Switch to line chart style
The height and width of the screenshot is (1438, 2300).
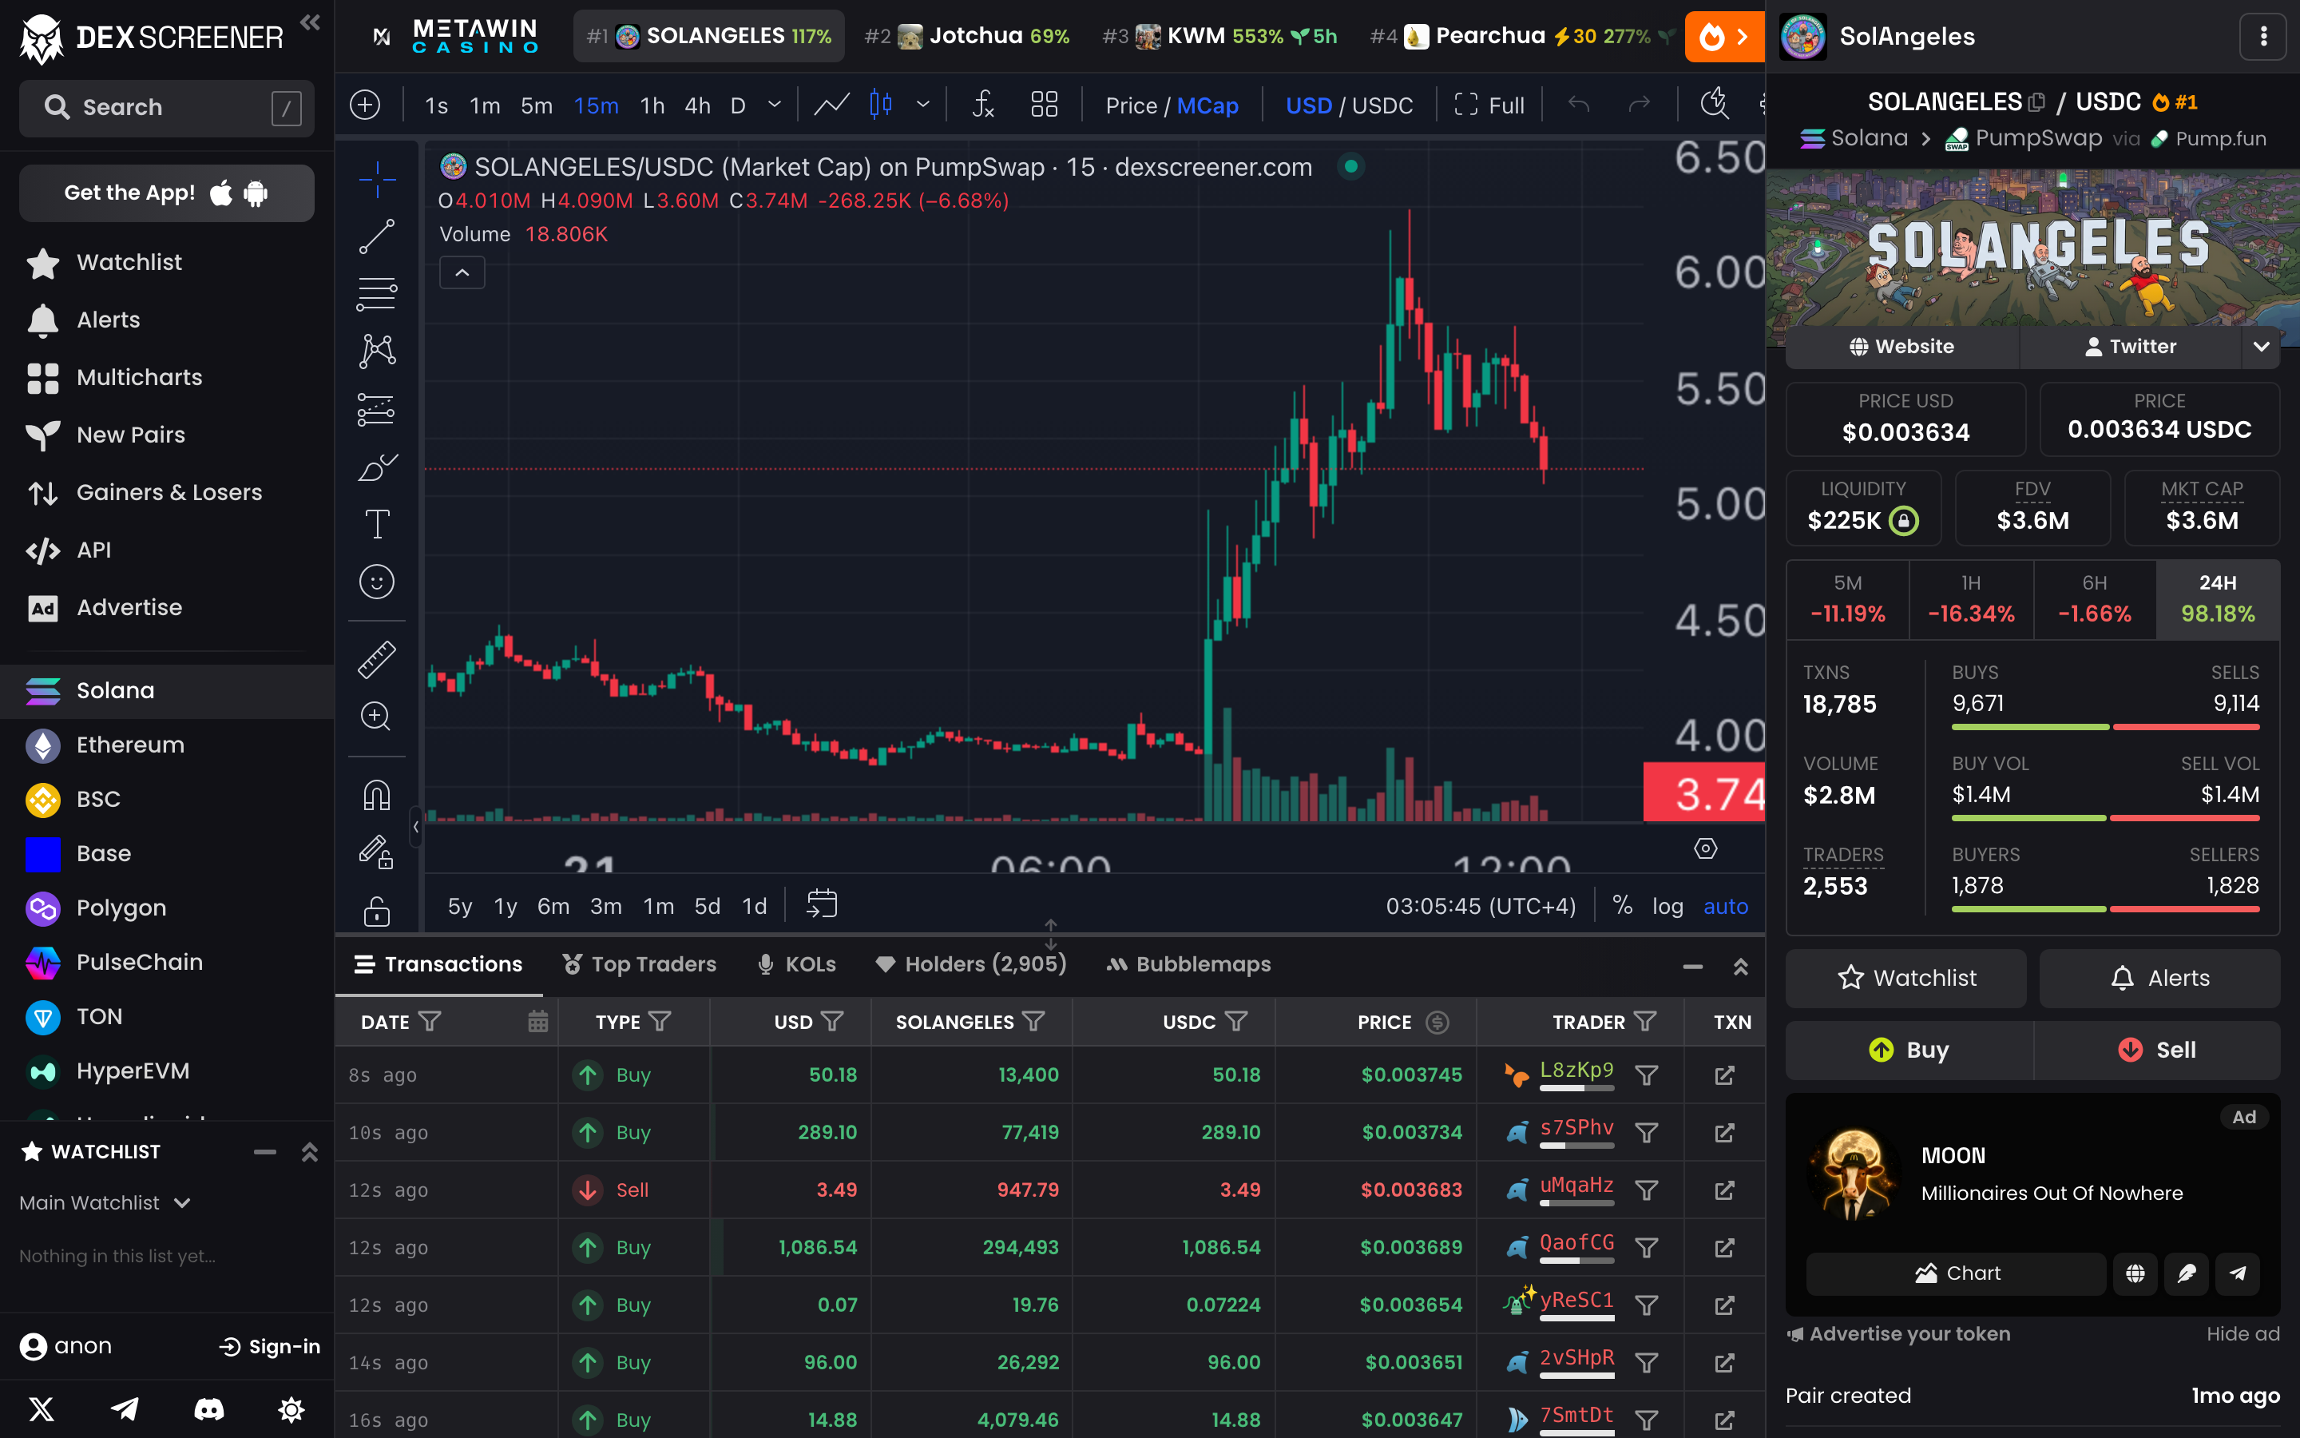(x=831, y=105)
